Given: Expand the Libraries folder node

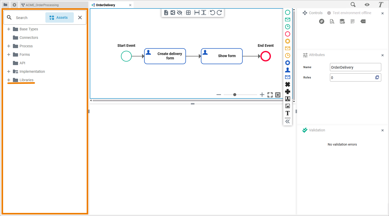Looking at the screenshot, I should [9, 80].
